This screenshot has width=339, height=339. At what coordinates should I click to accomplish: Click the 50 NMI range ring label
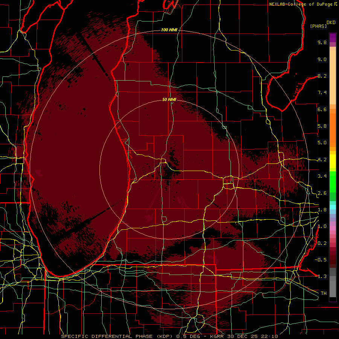point(169,99)
